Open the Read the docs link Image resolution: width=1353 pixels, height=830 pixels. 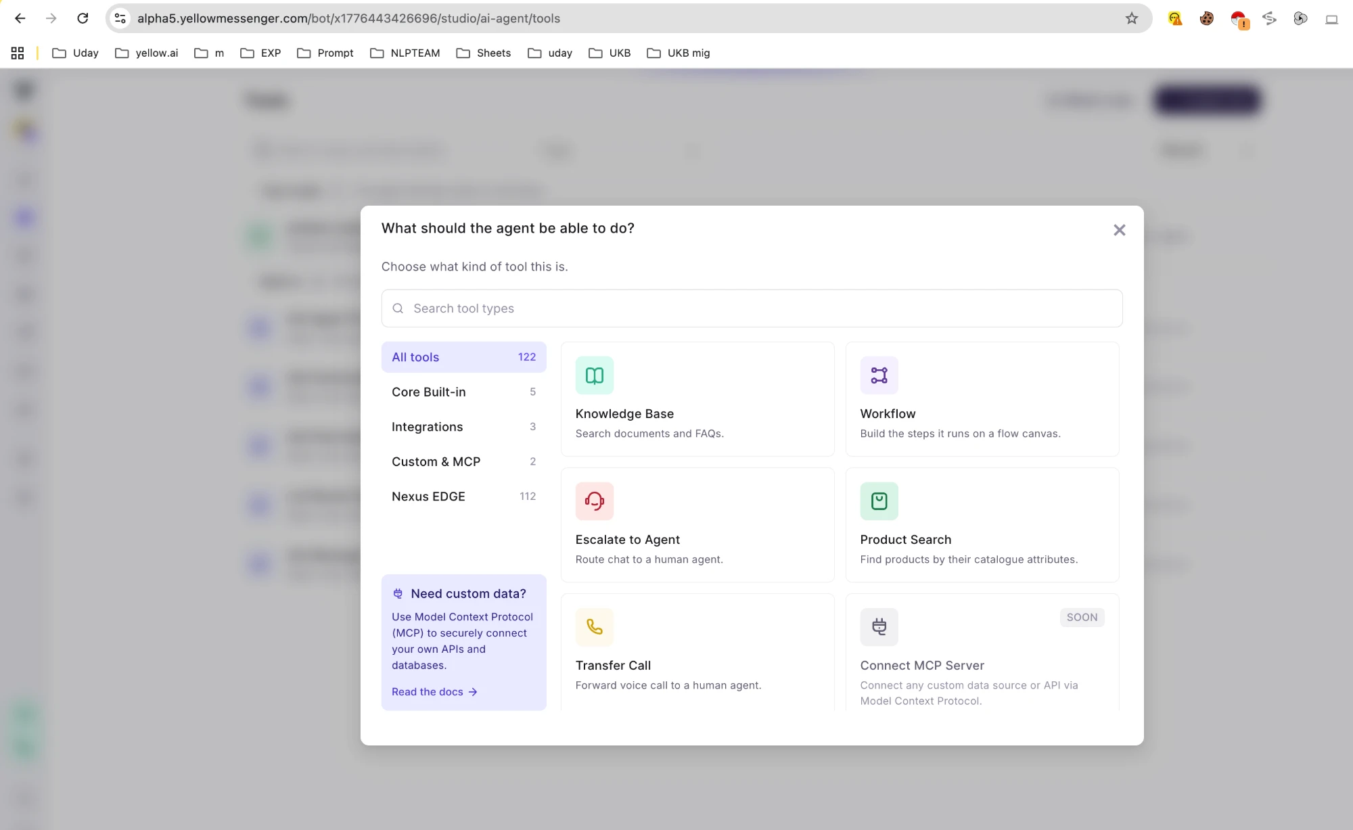point(434,691)
